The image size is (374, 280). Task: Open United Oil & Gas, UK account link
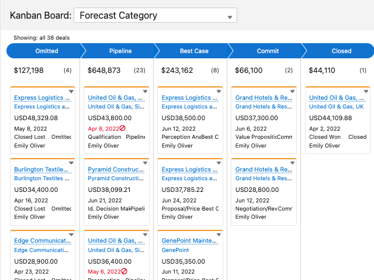pos(337,107)
